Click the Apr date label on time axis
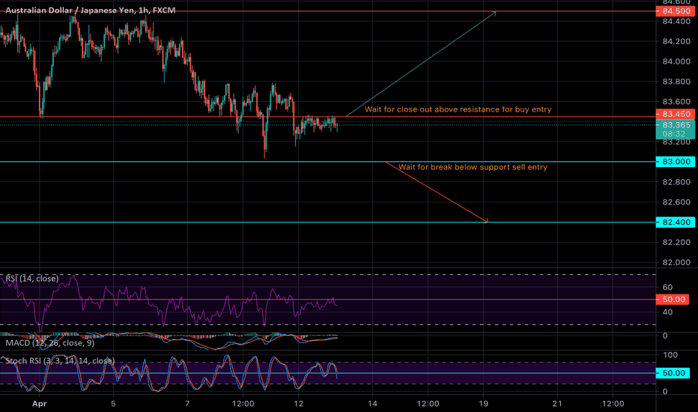Screen dimensions: 698x412 click(x=40, y=404)
